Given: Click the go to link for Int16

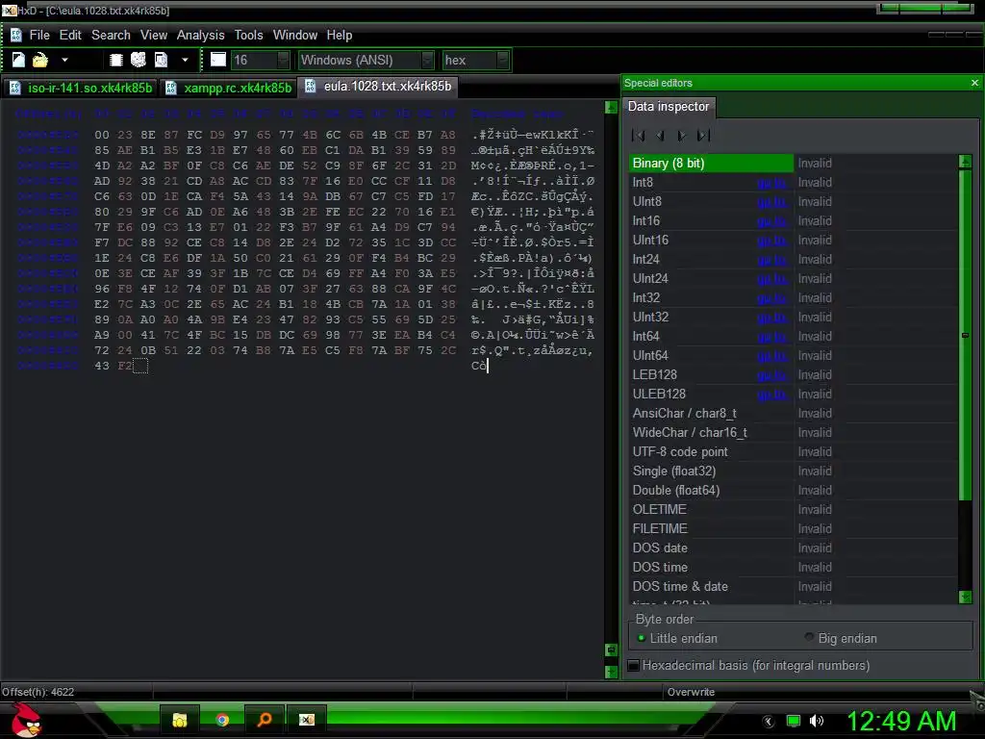Looking at the screenshot, I should [x=771, y=221].
